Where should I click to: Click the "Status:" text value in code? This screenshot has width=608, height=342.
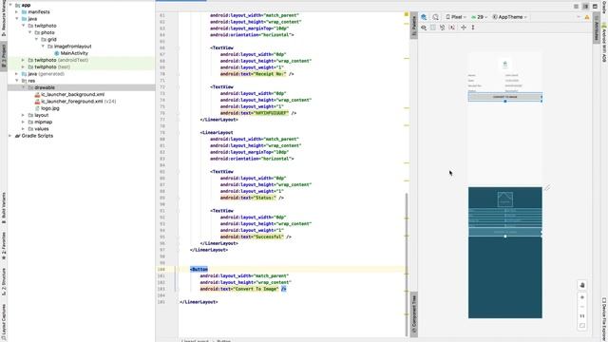[264, 198]
